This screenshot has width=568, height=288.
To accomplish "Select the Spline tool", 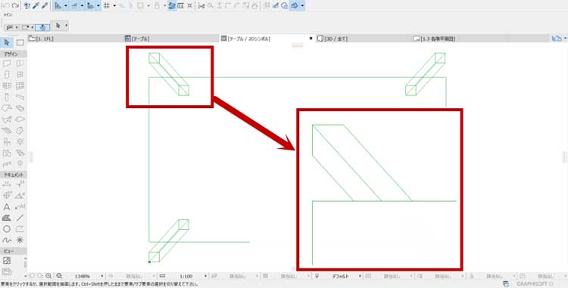I will 7,240.
